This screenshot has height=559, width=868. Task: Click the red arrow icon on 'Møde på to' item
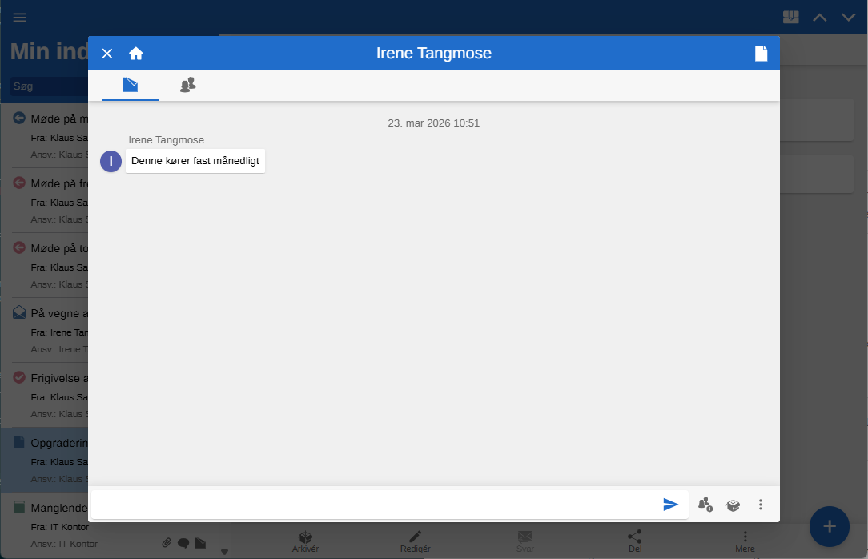pyautogui.click(x=19, y=247)
